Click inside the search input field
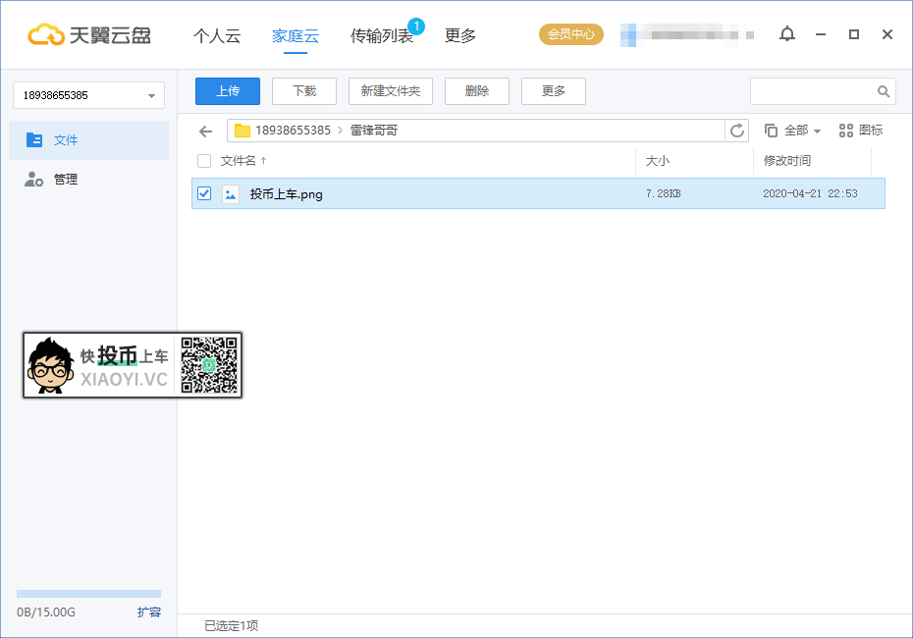913x638 pixels. pos(815,90)
